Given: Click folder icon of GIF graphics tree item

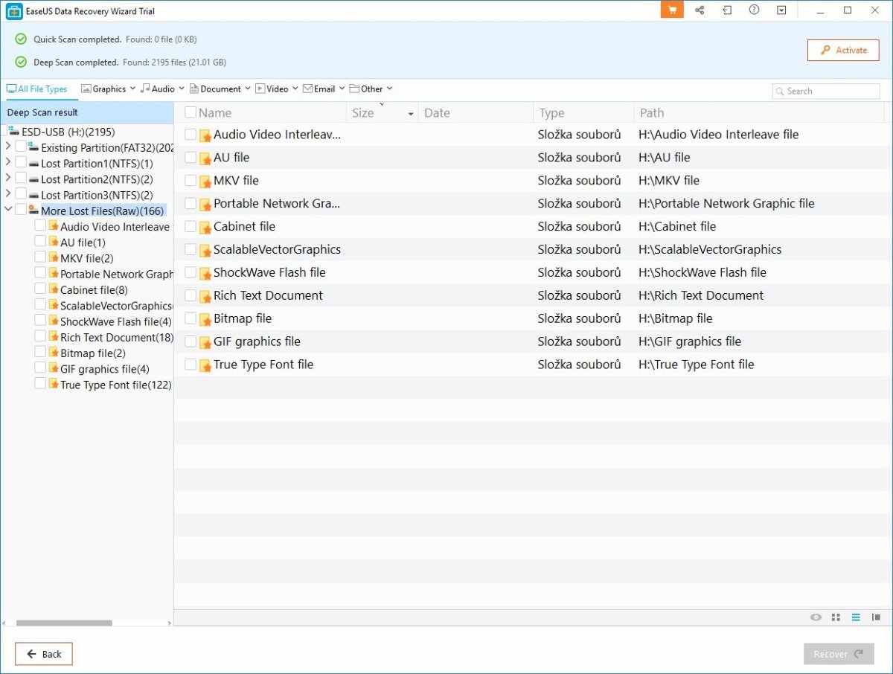Looking at the screenshot, I should 54,368.
